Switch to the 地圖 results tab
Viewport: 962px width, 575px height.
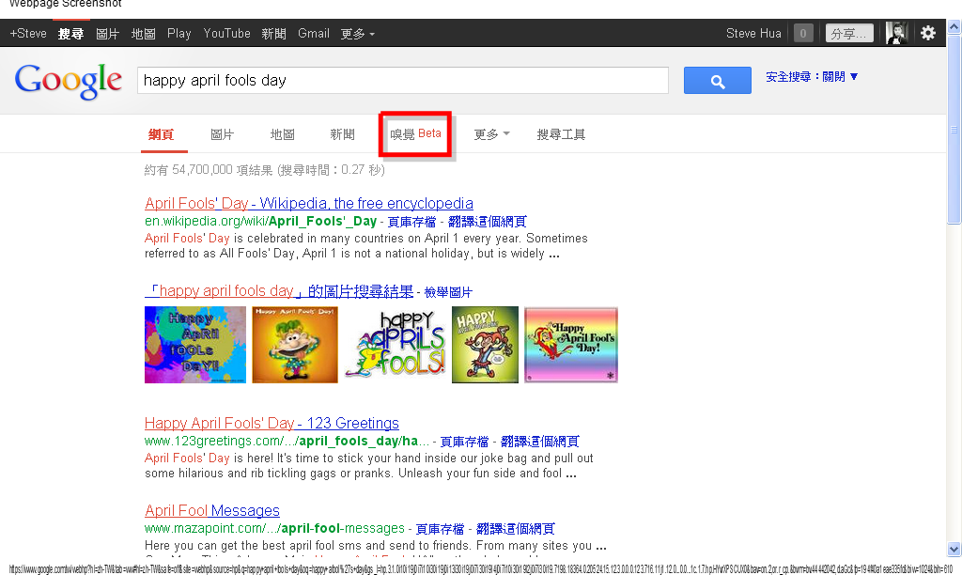[282, 134]
